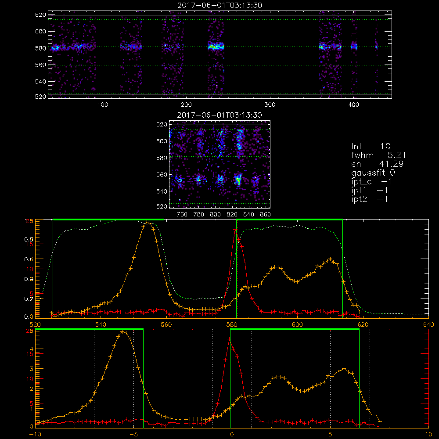Click the 'gaussfit 0' parameter text
The image size is (439, 439).
373,173
